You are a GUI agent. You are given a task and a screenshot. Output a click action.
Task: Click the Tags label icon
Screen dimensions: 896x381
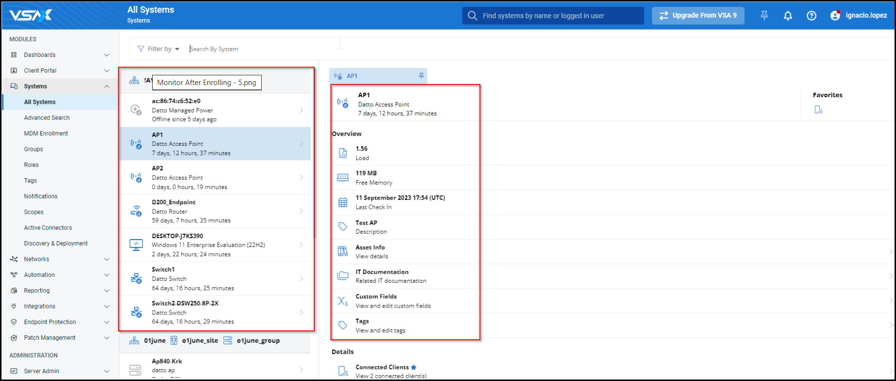tap(343, 326)
